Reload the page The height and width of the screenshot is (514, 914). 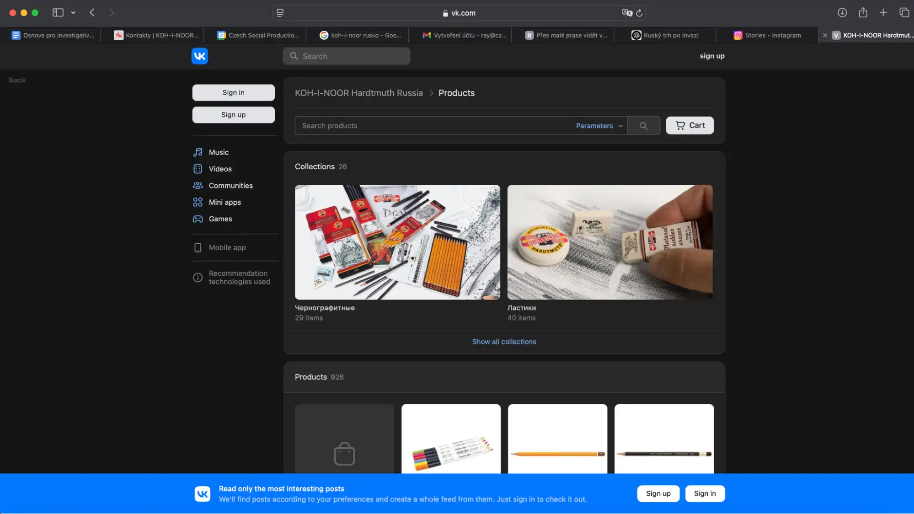(x=639, y=13)
